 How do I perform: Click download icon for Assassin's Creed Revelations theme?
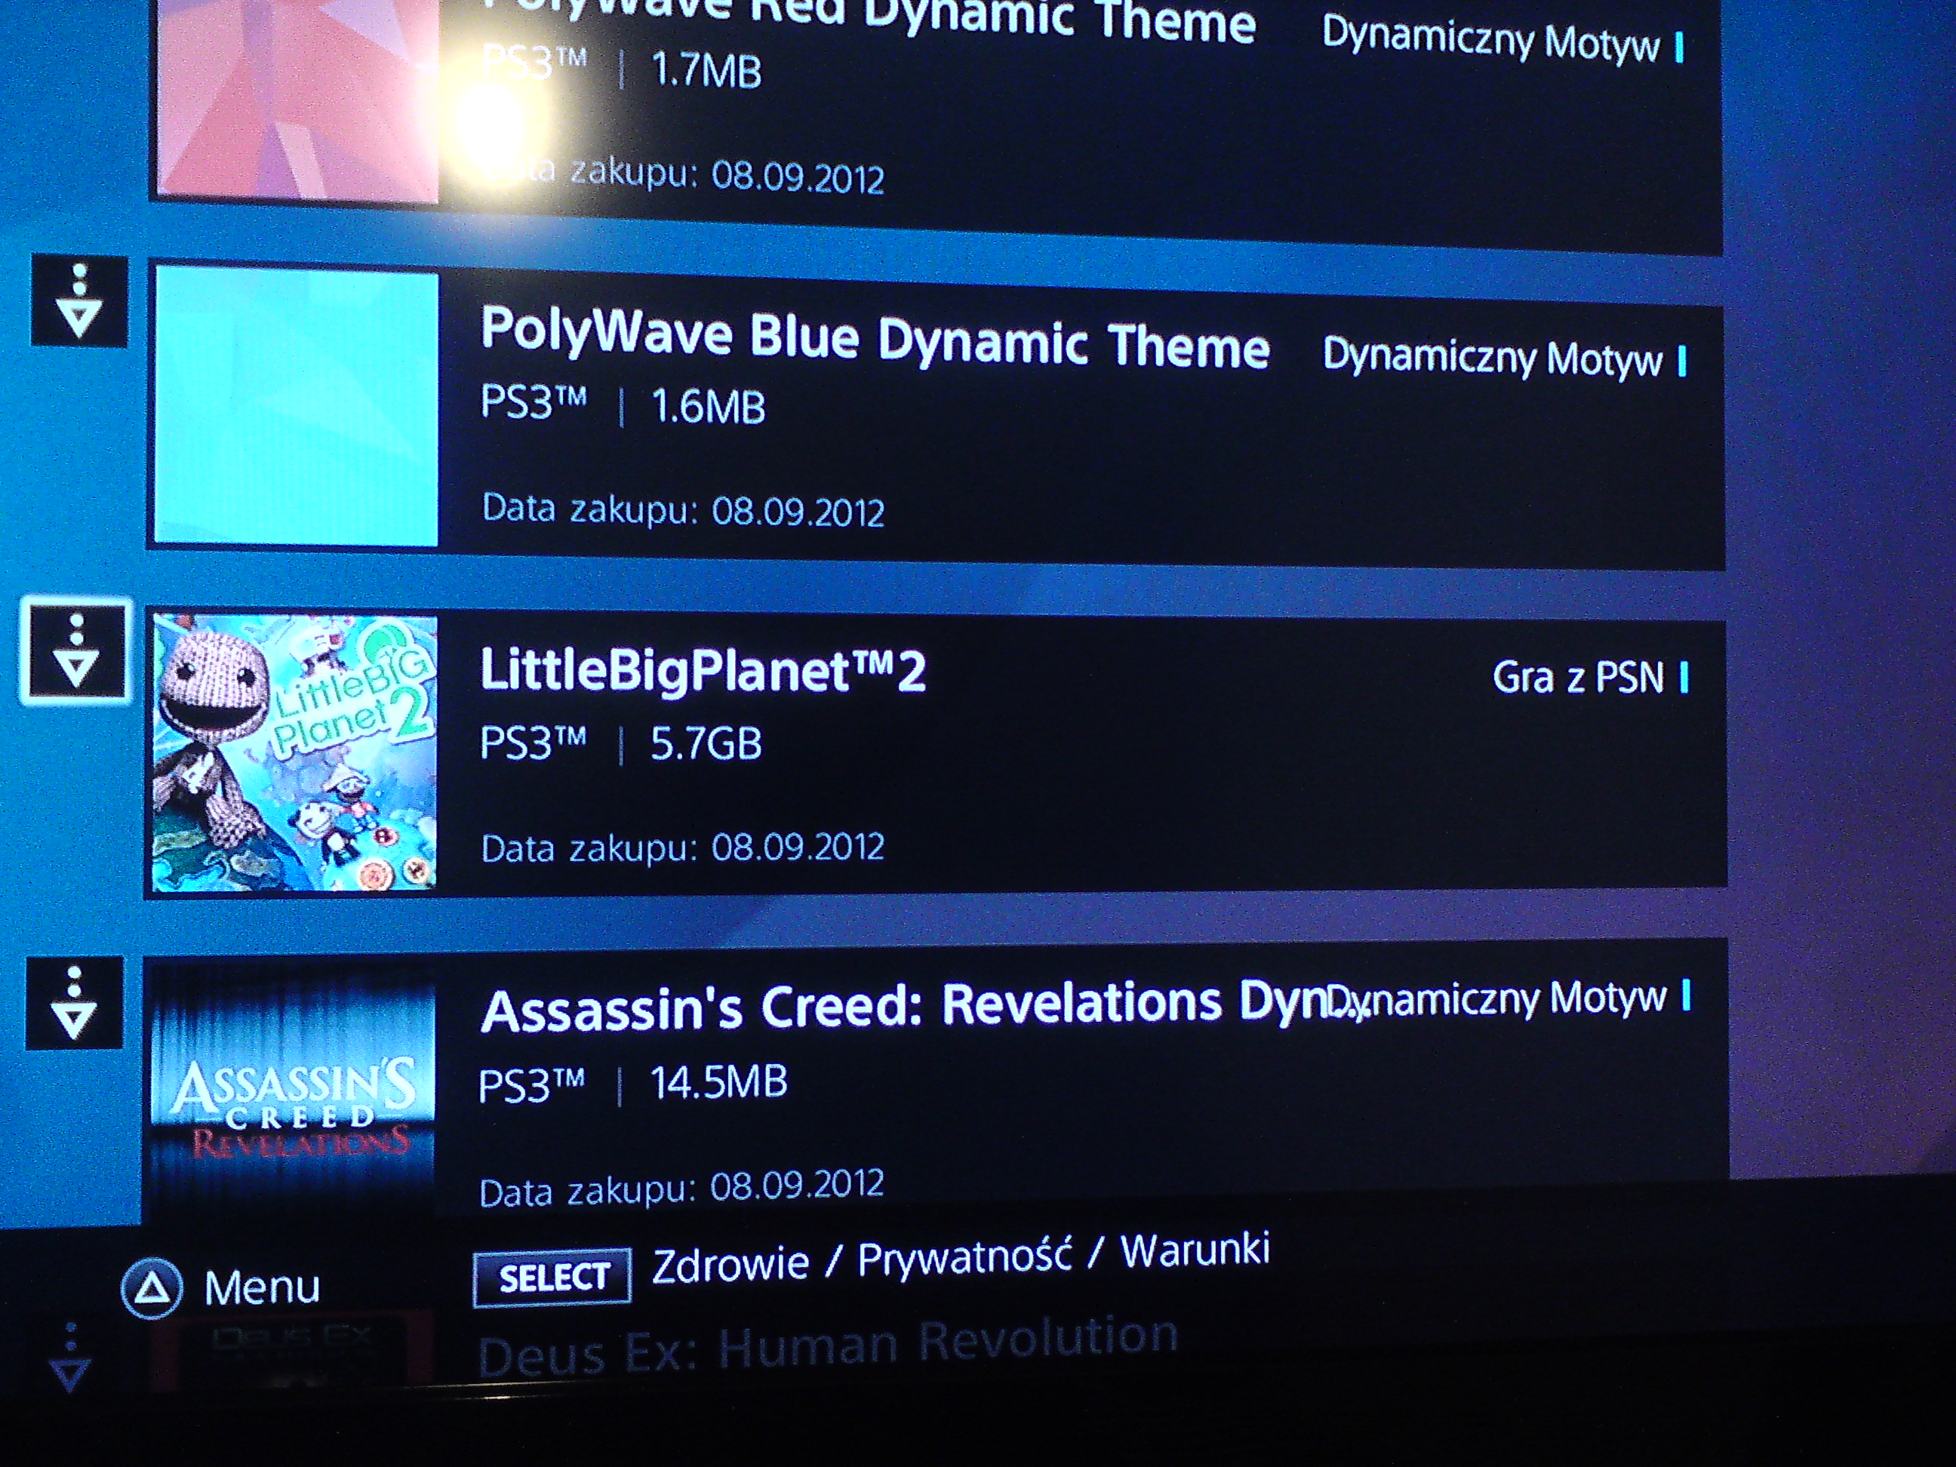pyautogui.click(x=74, y=1003)
